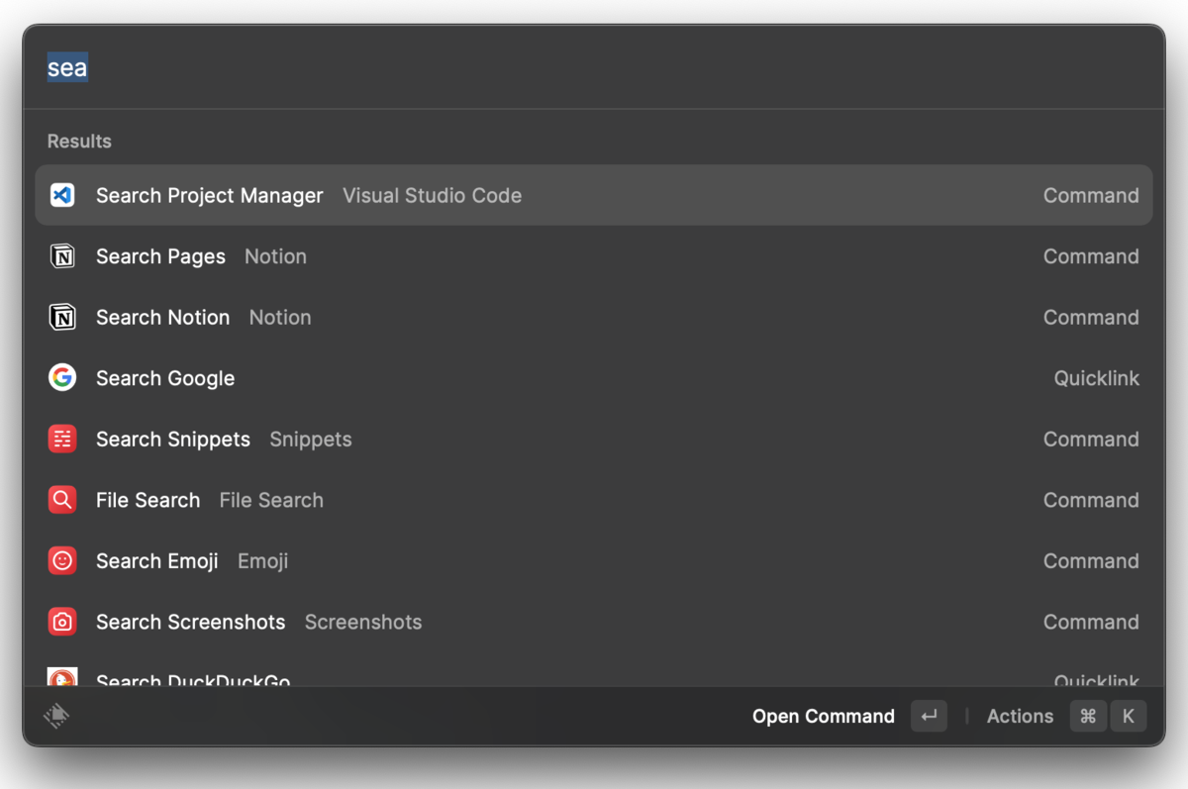
Task: Click the 'Command' label on File Search row
Action: (1091, 500)
